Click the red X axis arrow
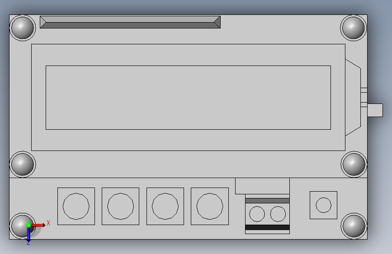Image resolution: width=392 pixels, height=254 pixels. click(x=38, y=225)
